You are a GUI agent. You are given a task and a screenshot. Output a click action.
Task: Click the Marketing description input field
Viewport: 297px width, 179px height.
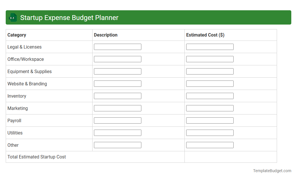[x=117, y=108]
